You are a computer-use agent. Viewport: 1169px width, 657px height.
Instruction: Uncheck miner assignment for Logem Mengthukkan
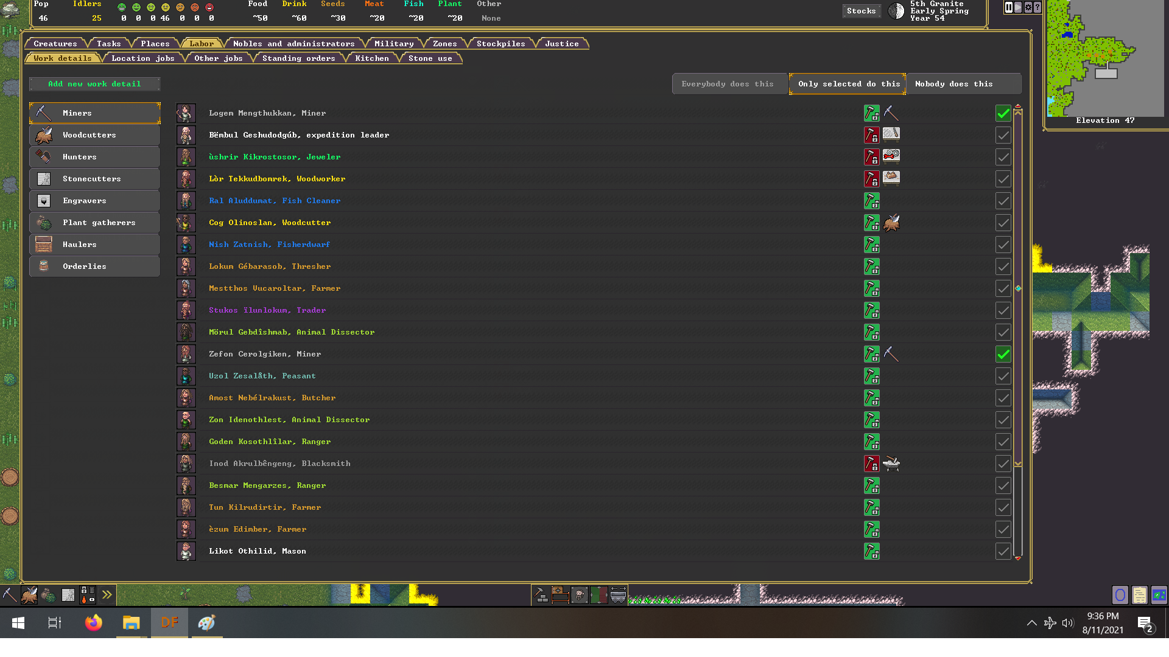point(1003,113)
